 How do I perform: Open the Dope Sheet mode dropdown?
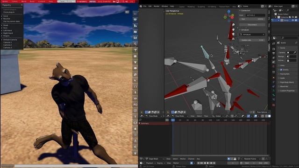pyautogui.click(x=155, y=159)
